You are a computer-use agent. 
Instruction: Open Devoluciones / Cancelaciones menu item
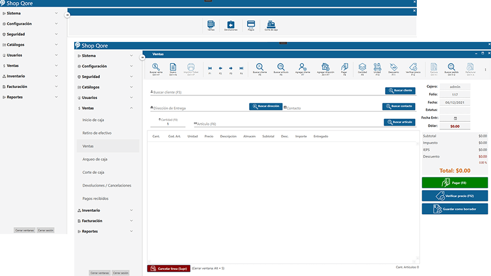pos(108,186)
